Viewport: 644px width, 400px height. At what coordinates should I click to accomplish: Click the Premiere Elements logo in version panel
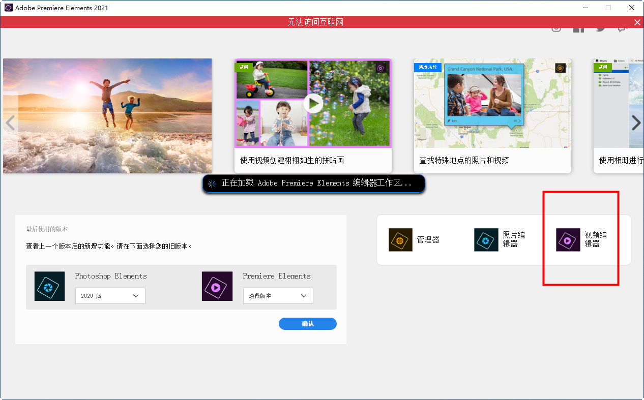pyautogui.click(x=217, y=286)
